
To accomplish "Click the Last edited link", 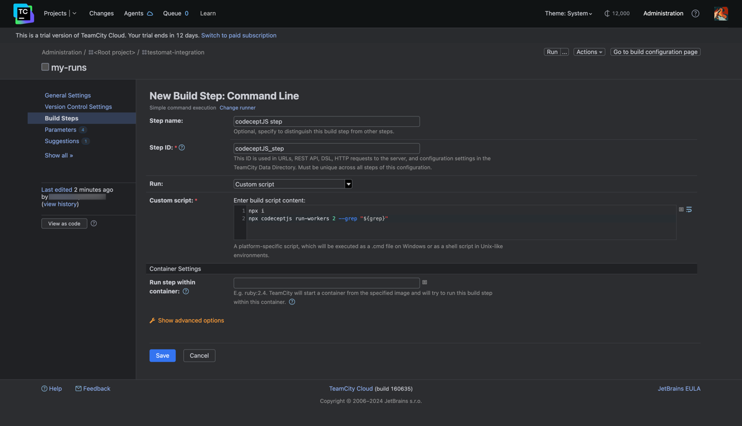I will pos(56,190).
